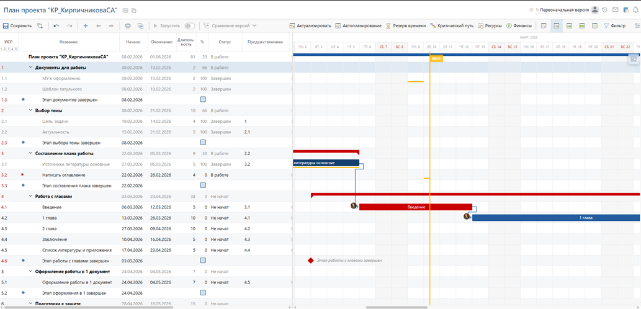Open the mail envelope icon
Screen dimensions: 641x309
click(615, 10)
